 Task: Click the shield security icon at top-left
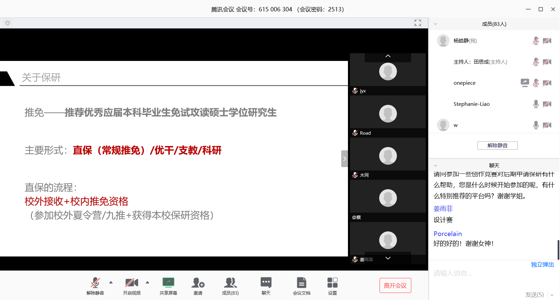tap(7, 23)
